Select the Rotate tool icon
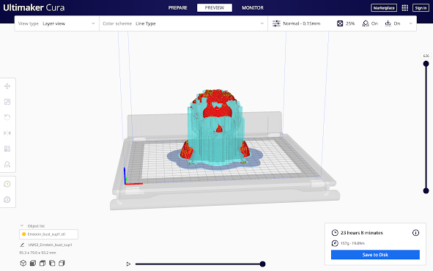The width and height of the screenshot is (433, 271). pyautogui.click(x=7, y=117)
